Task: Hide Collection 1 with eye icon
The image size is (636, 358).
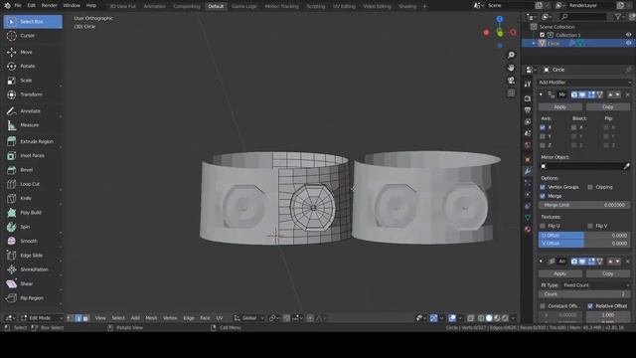Action: pyautogui.click(x=628, y=35)
